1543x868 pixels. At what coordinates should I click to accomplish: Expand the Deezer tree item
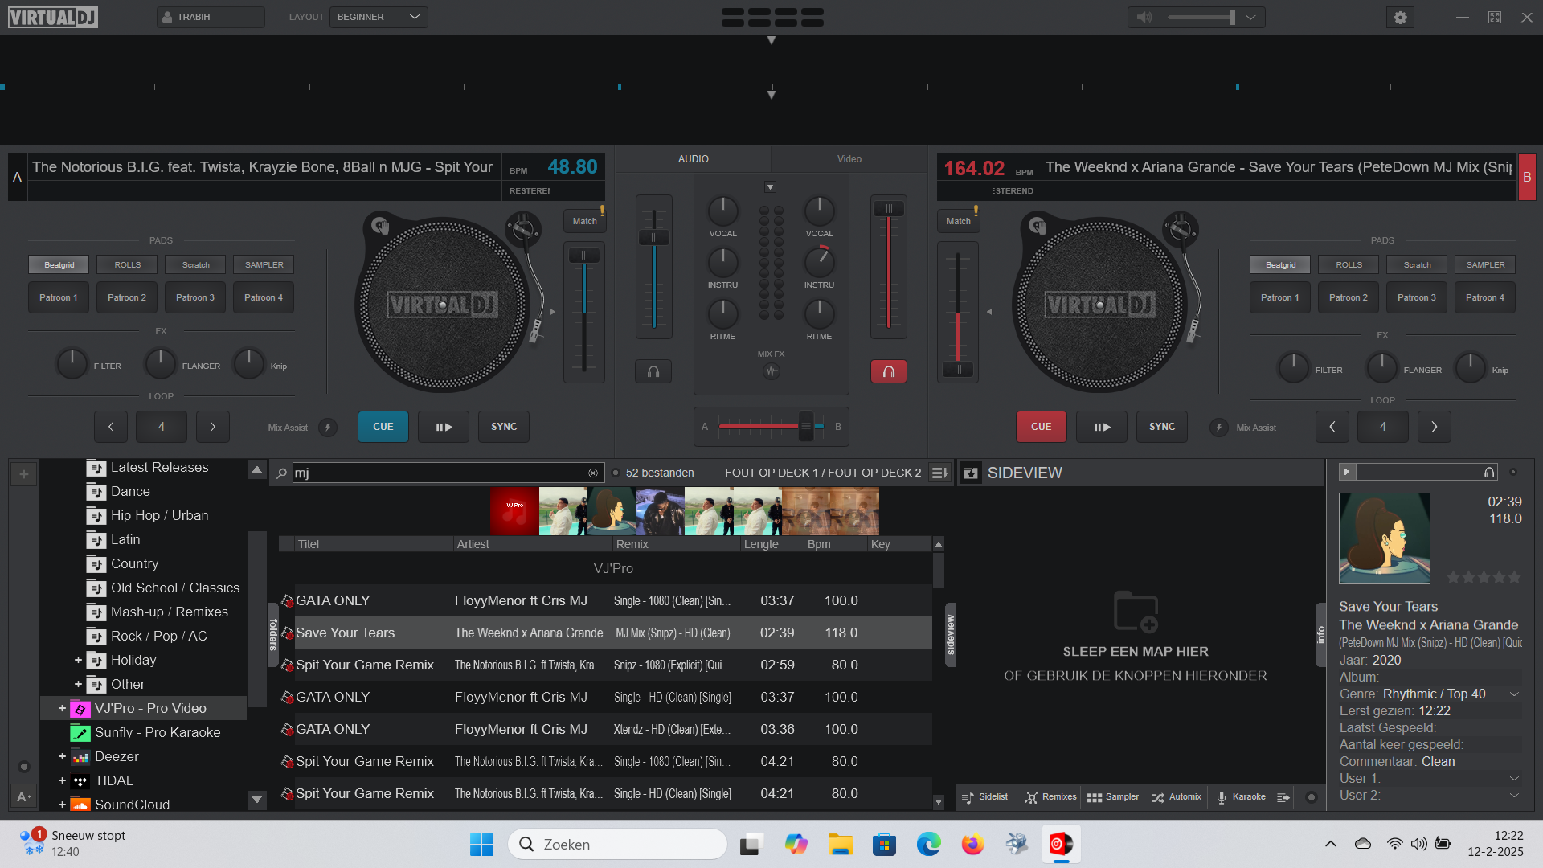tap(62, 757)
